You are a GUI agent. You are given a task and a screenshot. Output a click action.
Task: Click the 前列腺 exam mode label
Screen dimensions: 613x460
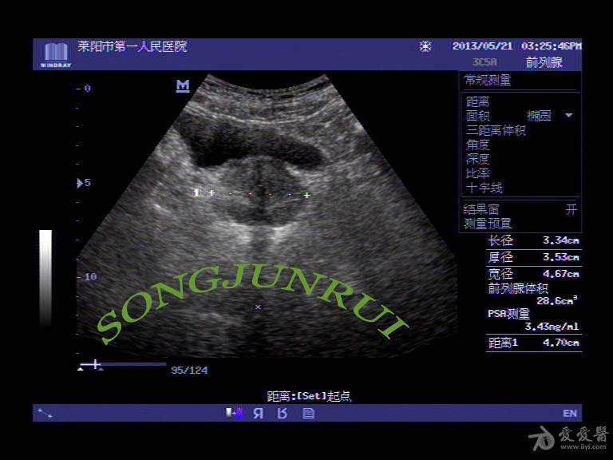(544, 62)
